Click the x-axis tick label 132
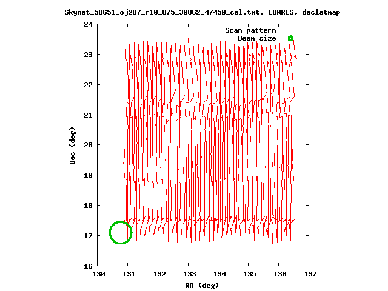The width and height of the screenshot is (388, 291). [159, 274]
